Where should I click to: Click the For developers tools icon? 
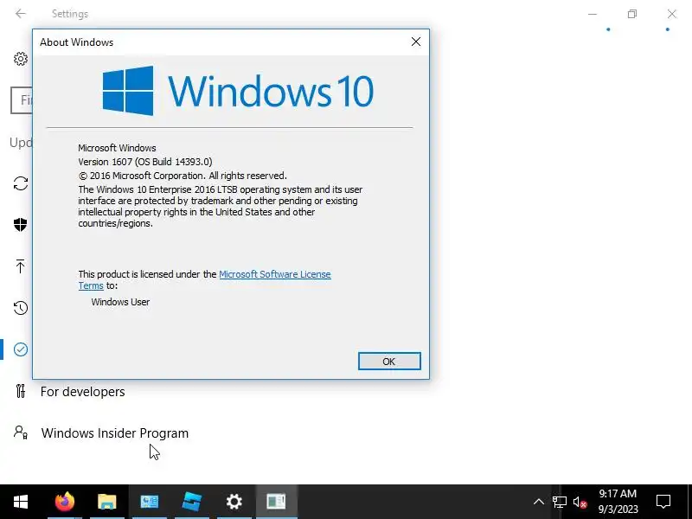click(x=20, y=391)
